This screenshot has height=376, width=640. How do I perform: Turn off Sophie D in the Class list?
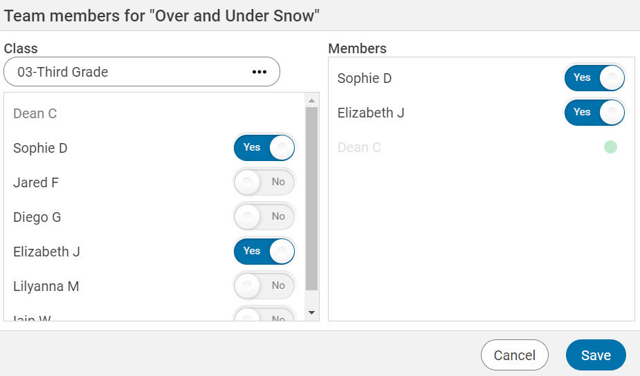(x=264, y=148)
